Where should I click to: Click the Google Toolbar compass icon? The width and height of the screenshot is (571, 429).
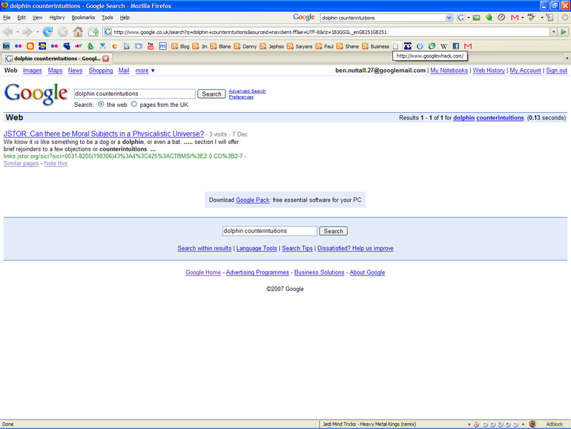point(501,18)
